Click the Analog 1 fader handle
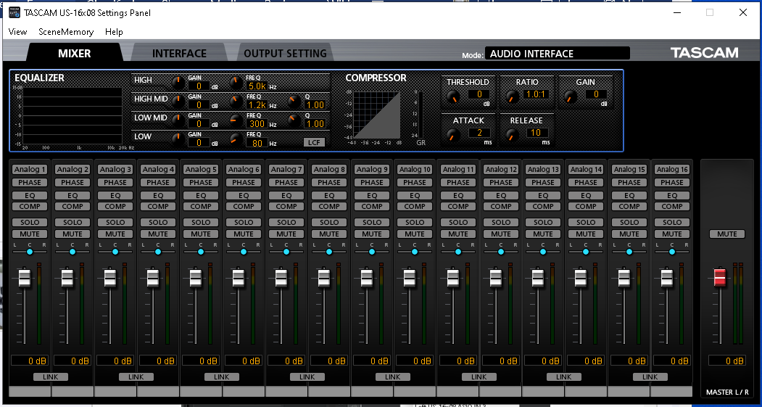Viewport: 762px width, 407px height. tap(25, 278)
